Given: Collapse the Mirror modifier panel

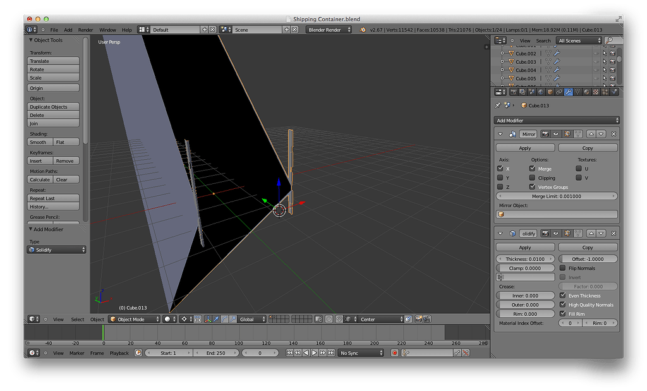Looking at the screenshot, I should pos(500,134).
